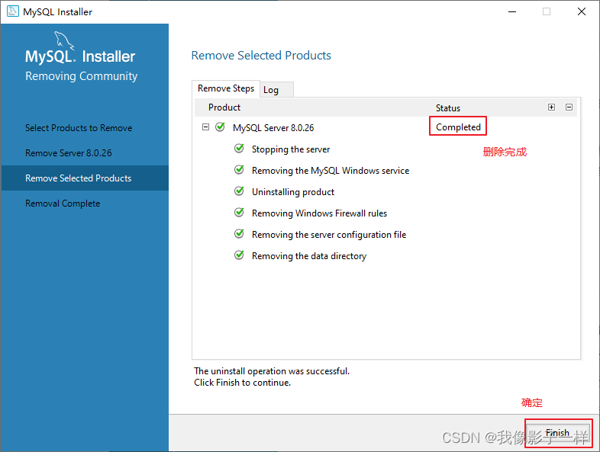The width and height of the screenshot is (600, 452).
Task: Click the Product column header
Action: [x=224, y=107]
